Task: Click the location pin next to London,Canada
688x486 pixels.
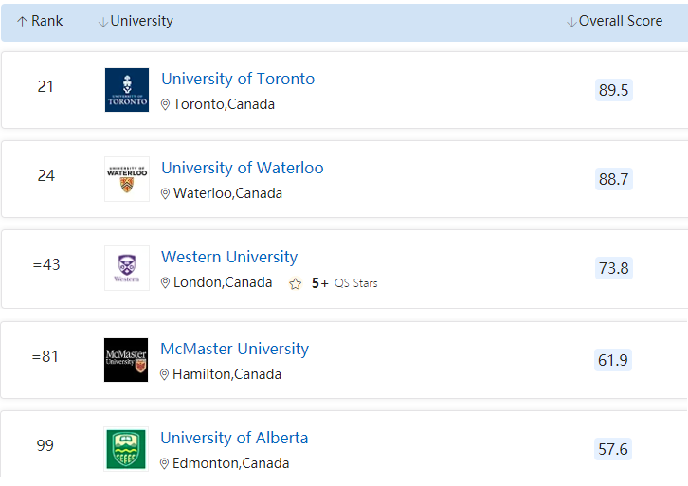Action: [165, 283]
